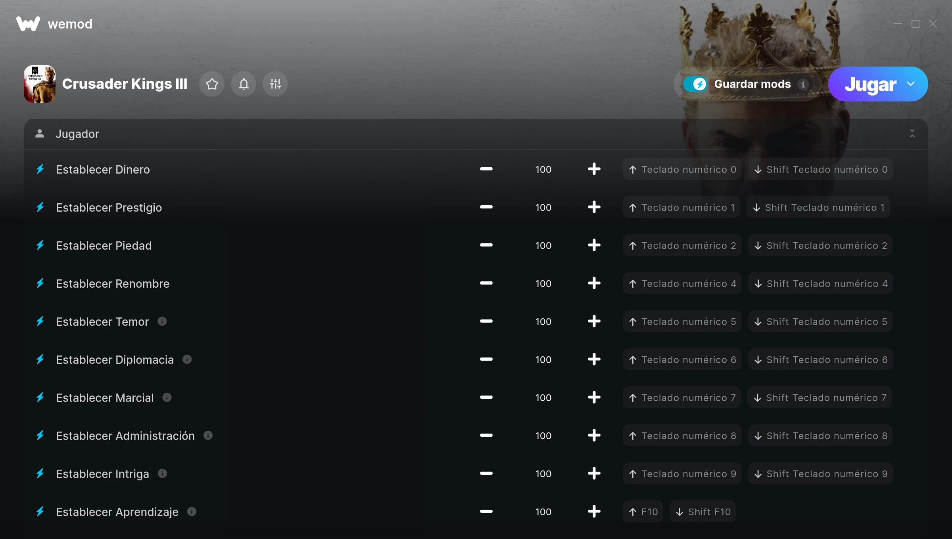952x539 pixels.
Task: Decrease the Establecer Administración value
Action: 486,436
